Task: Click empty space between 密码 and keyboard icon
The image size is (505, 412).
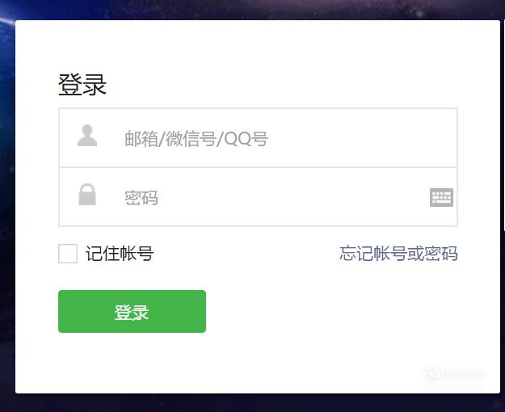Action: [x=293, y=197]
